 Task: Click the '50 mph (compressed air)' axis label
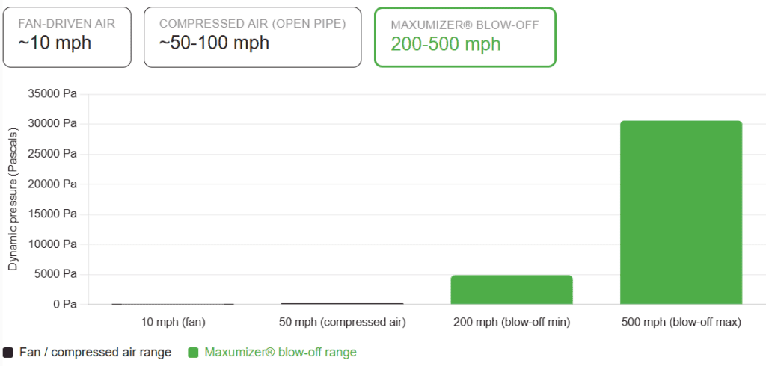click(343, 323)
